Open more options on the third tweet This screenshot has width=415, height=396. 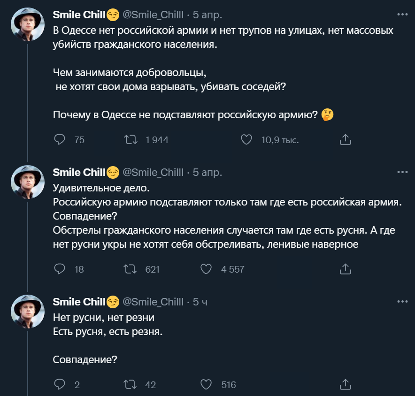pos(402,301)
